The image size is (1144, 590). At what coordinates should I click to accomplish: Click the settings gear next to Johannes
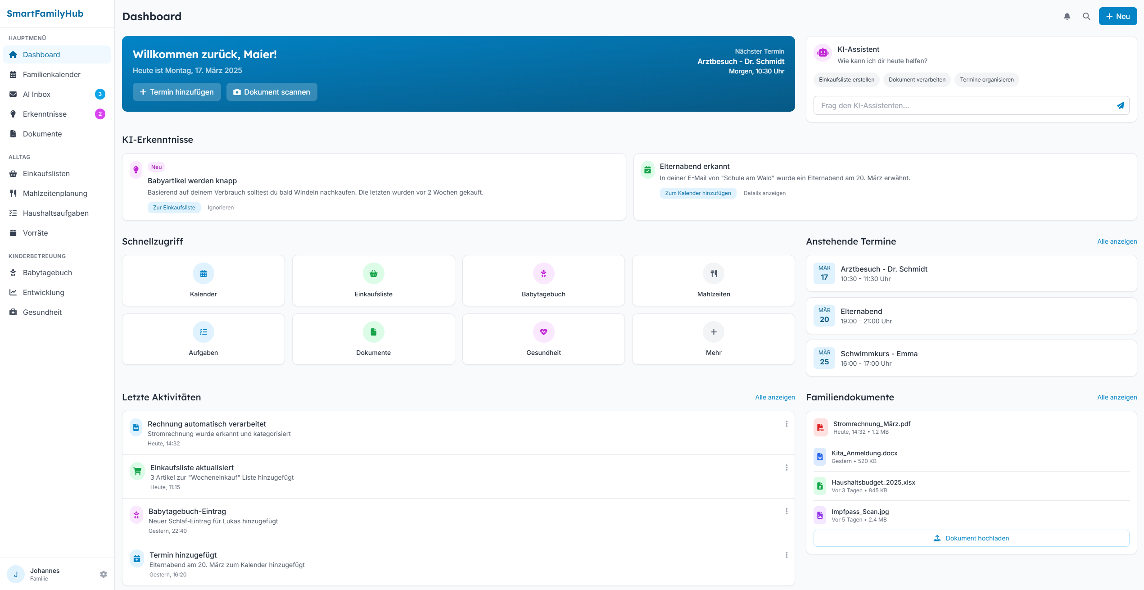pyautogui.click(x=104, y=574)
